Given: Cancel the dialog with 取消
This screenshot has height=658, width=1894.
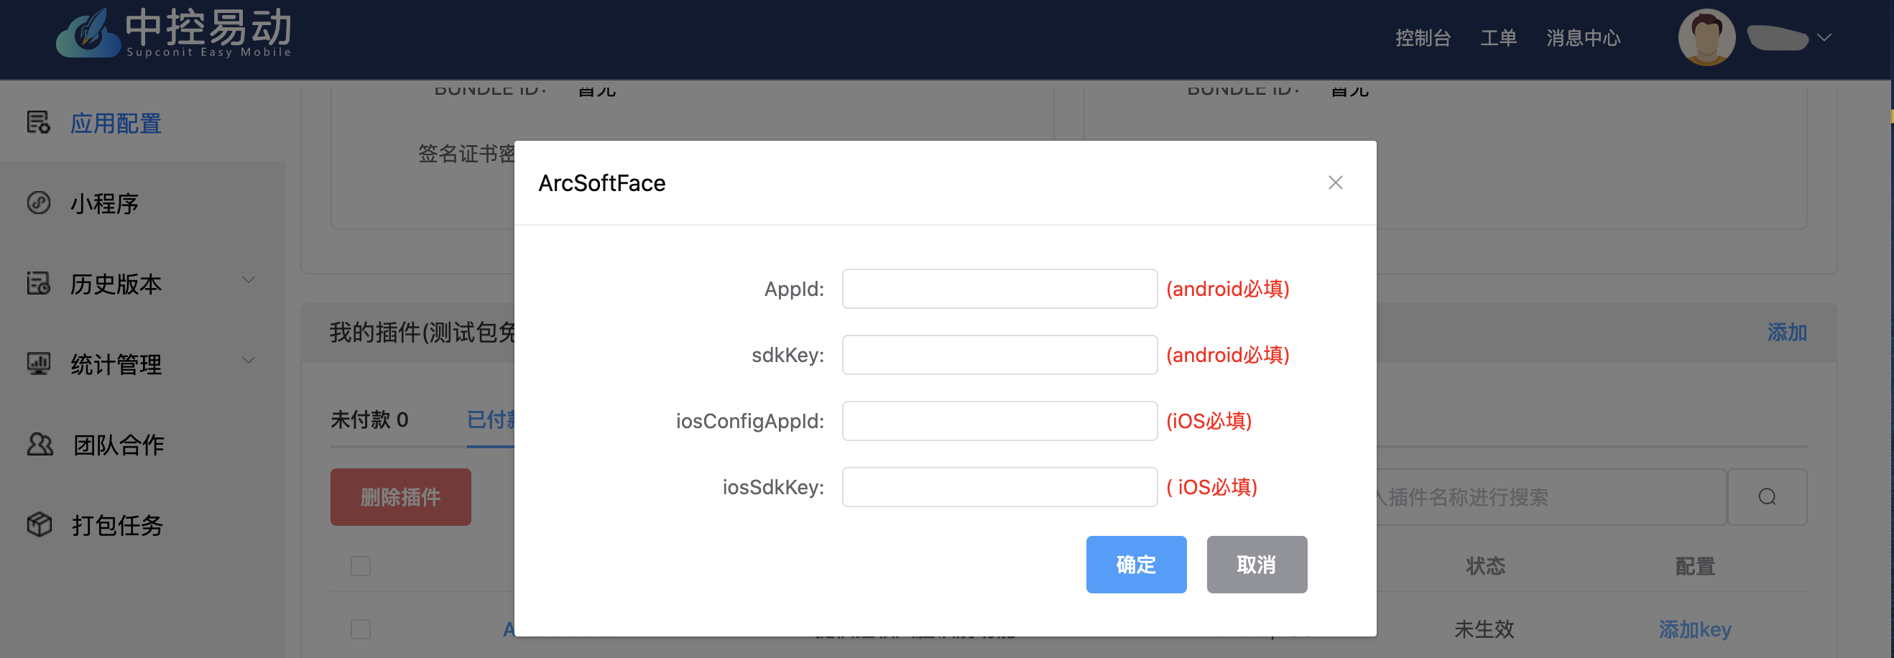Looking at the screenshot, I should pyautogui.click(x=1257, y=564).
